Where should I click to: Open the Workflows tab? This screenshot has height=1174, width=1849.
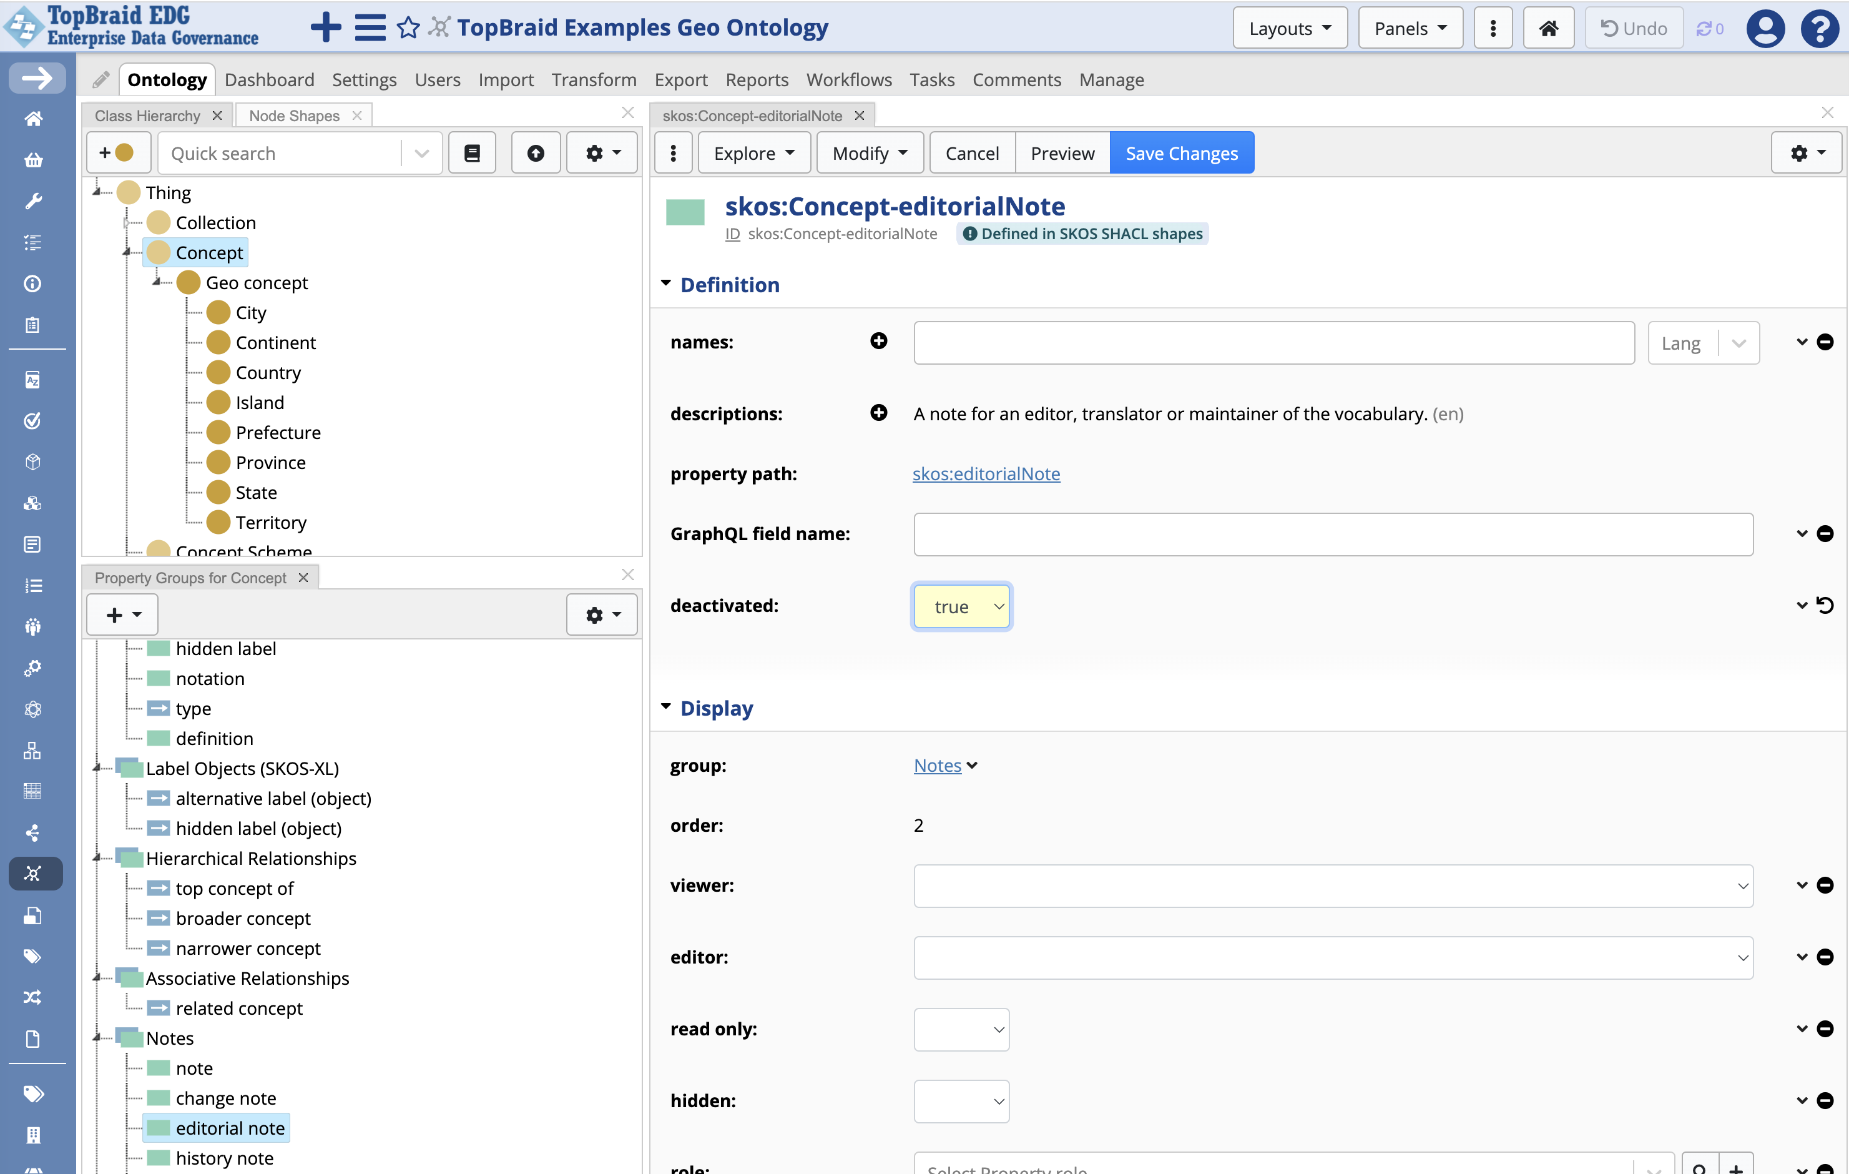pos(848,80)
